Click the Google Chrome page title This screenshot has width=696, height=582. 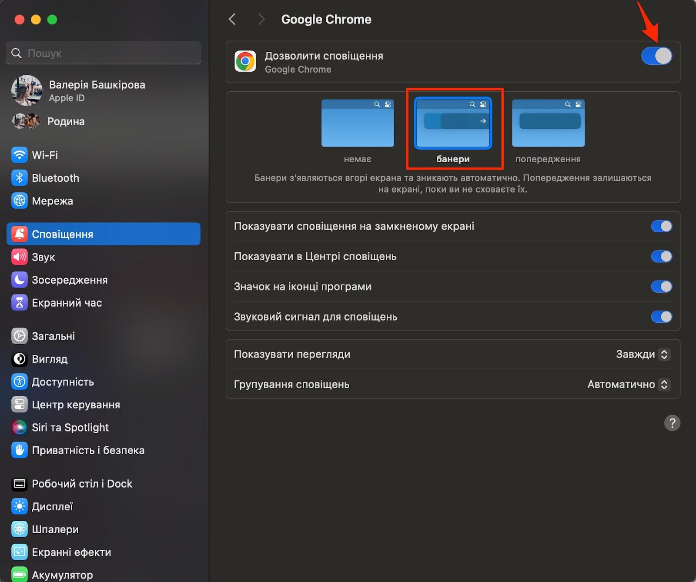[x=326, y=19]
